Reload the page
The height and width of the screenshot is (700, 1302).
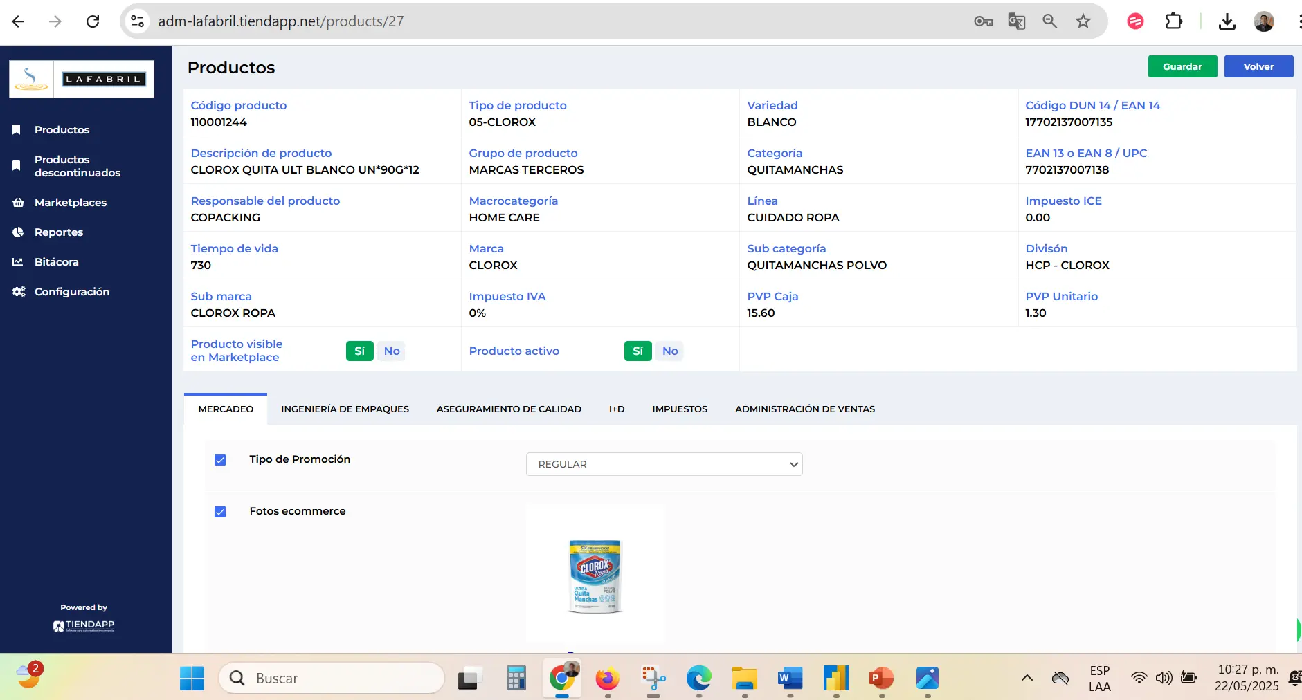[93, 21]
